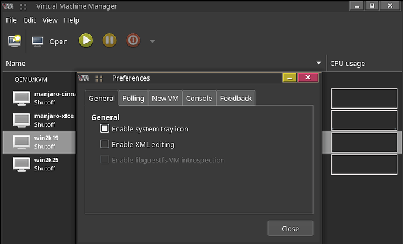Tick the Enable XML editing checkbox

point(105,144)
